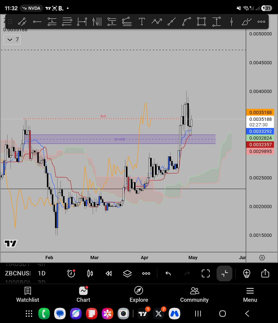Screen dimensions: 278x323
Task: Open the Menu tab
Action: click(250, 295)
